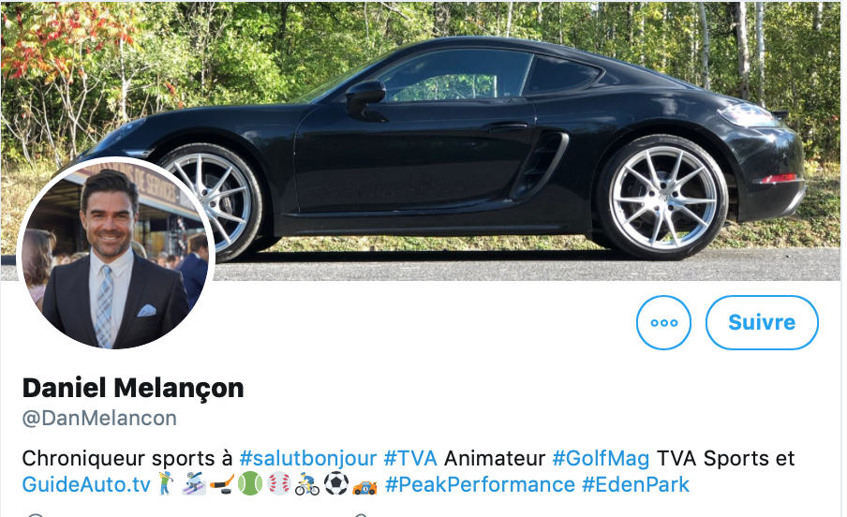Click the soccer ball emoji
847x517 pixels.
[336, 483]
